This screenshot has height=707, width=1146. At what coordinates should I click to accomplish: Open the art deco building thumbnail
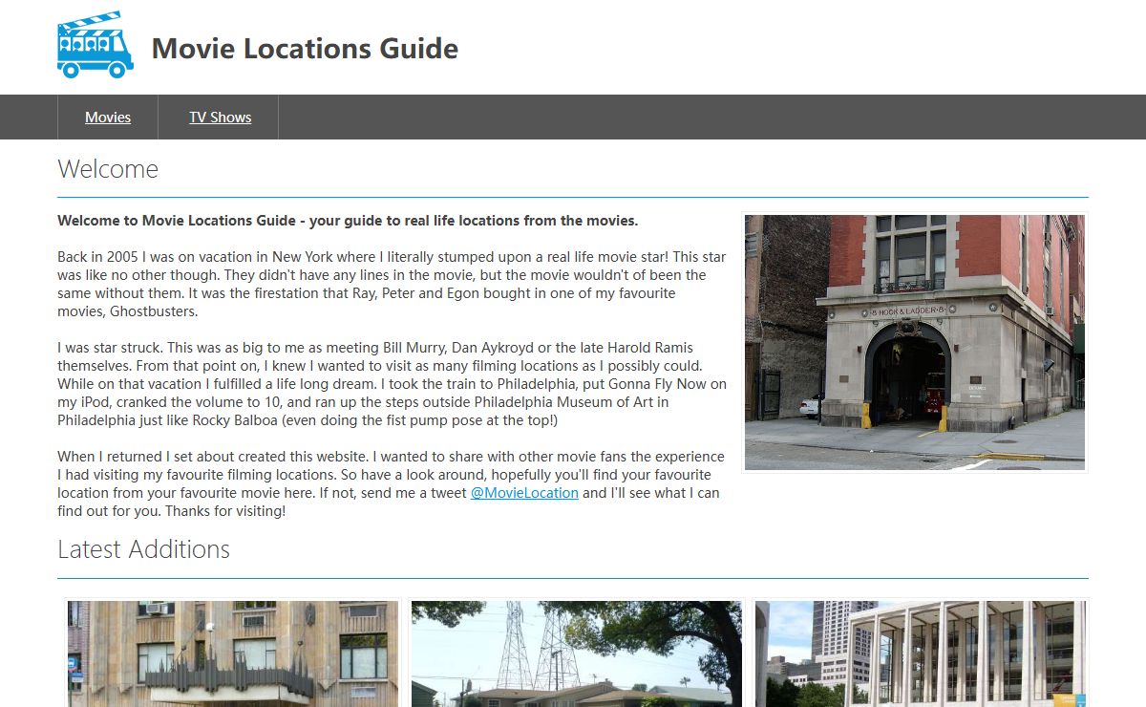pos(233,653)
